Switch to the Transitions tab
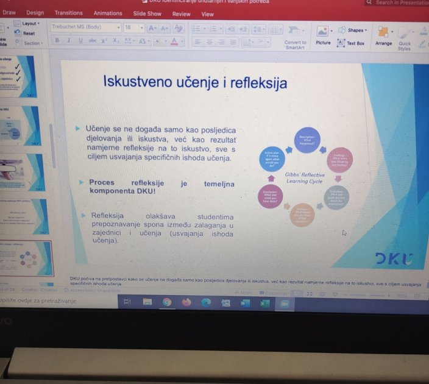The image size is (429, 384). [x=68, y=13]
